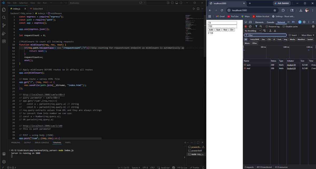Open VS Code notifications bell
Viewport: 316px width, 169px height.
pyautogui.click(x=203, y=167)
